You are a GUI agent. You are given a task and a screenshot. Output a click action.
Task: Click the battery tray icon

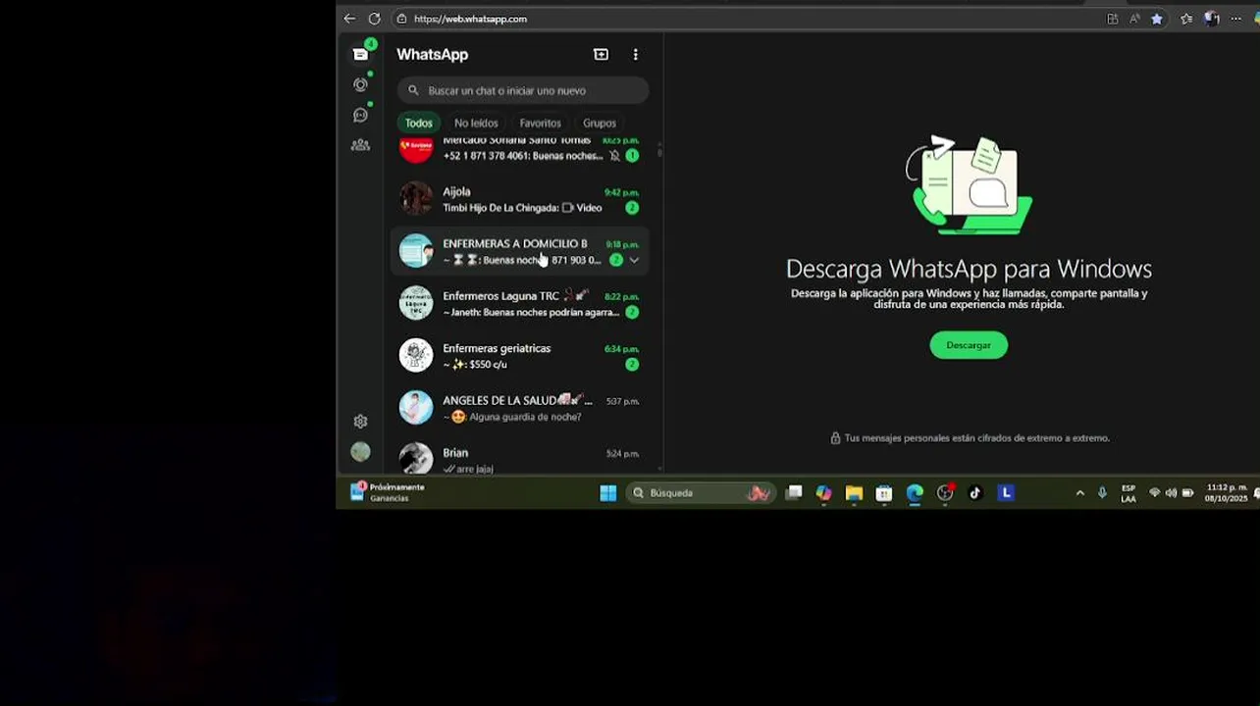[1187, 493]
